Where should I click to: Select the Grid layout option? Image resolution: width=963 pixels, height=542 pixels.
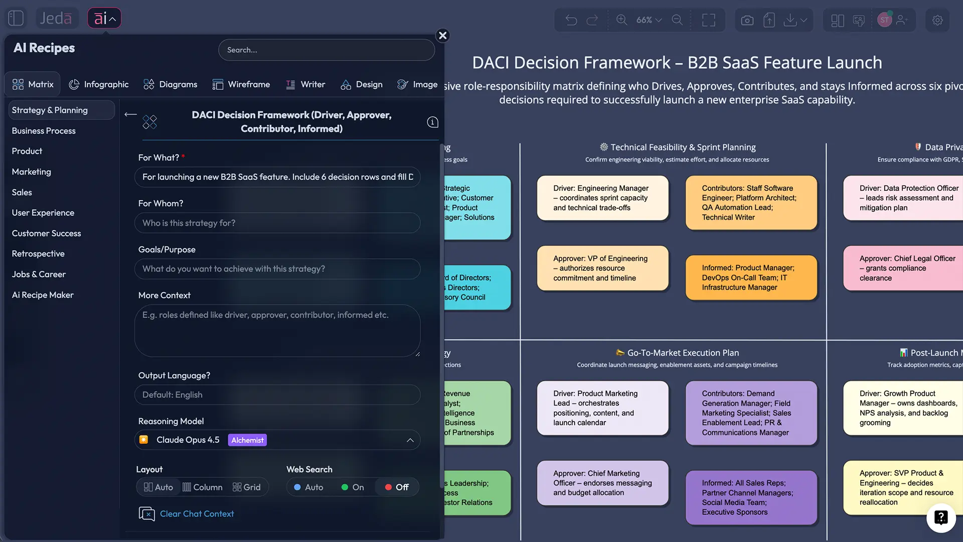[x=247, y=487]
